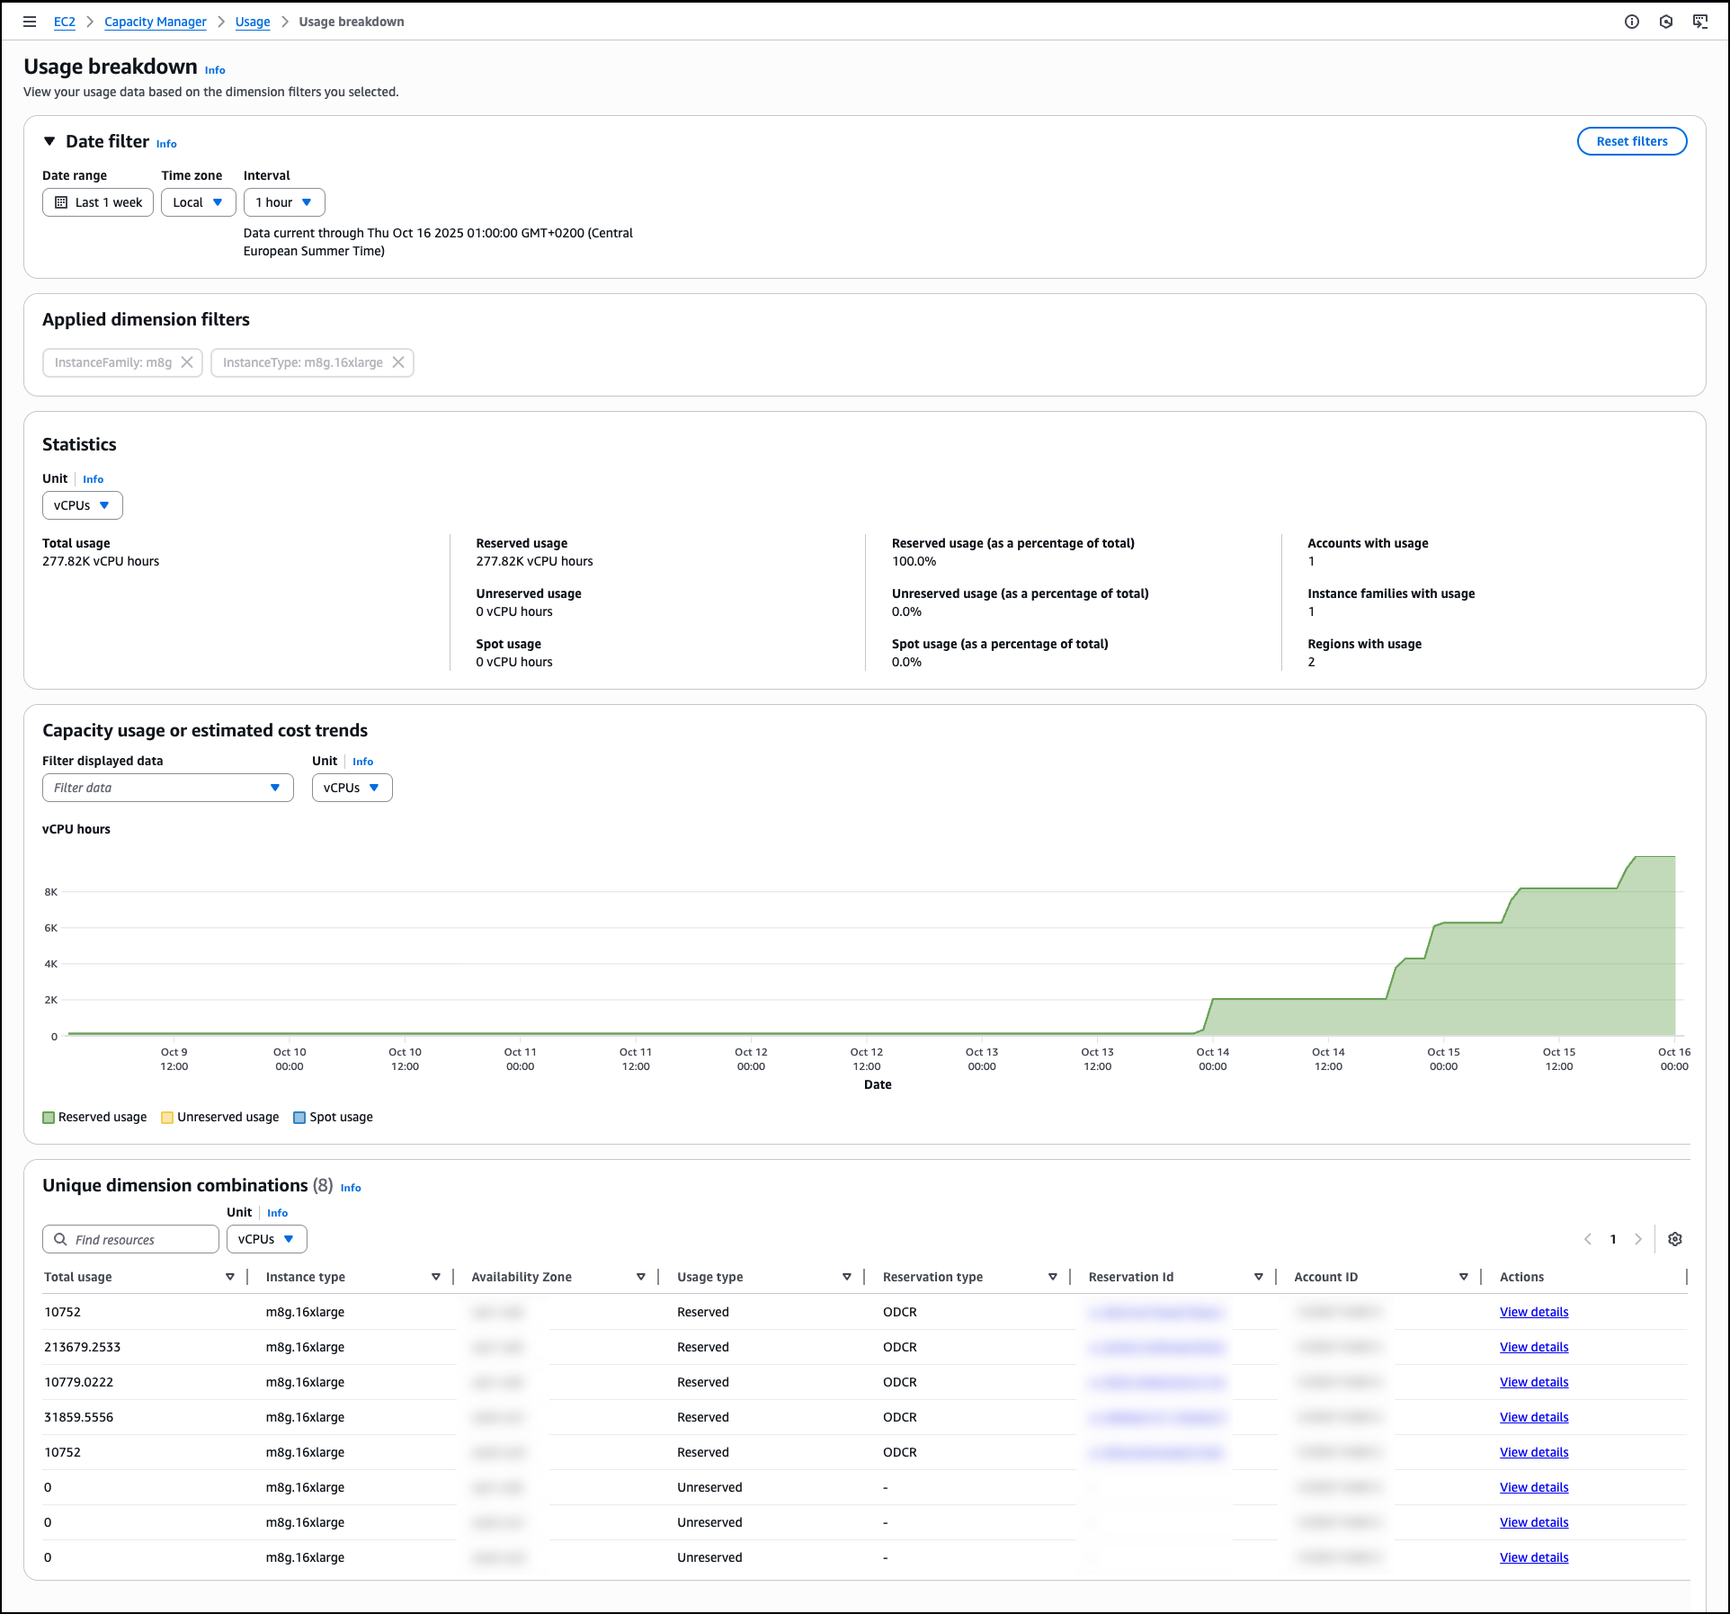Open the Usage breadcrumb link
The width and height of the screenshot is (1730, 1614).
[252, 21]
